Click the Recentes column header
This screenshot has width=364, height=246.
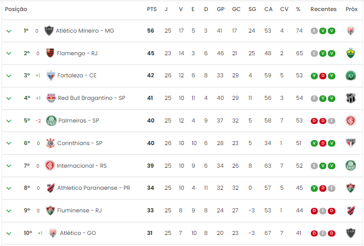click(x=323, y=9)
